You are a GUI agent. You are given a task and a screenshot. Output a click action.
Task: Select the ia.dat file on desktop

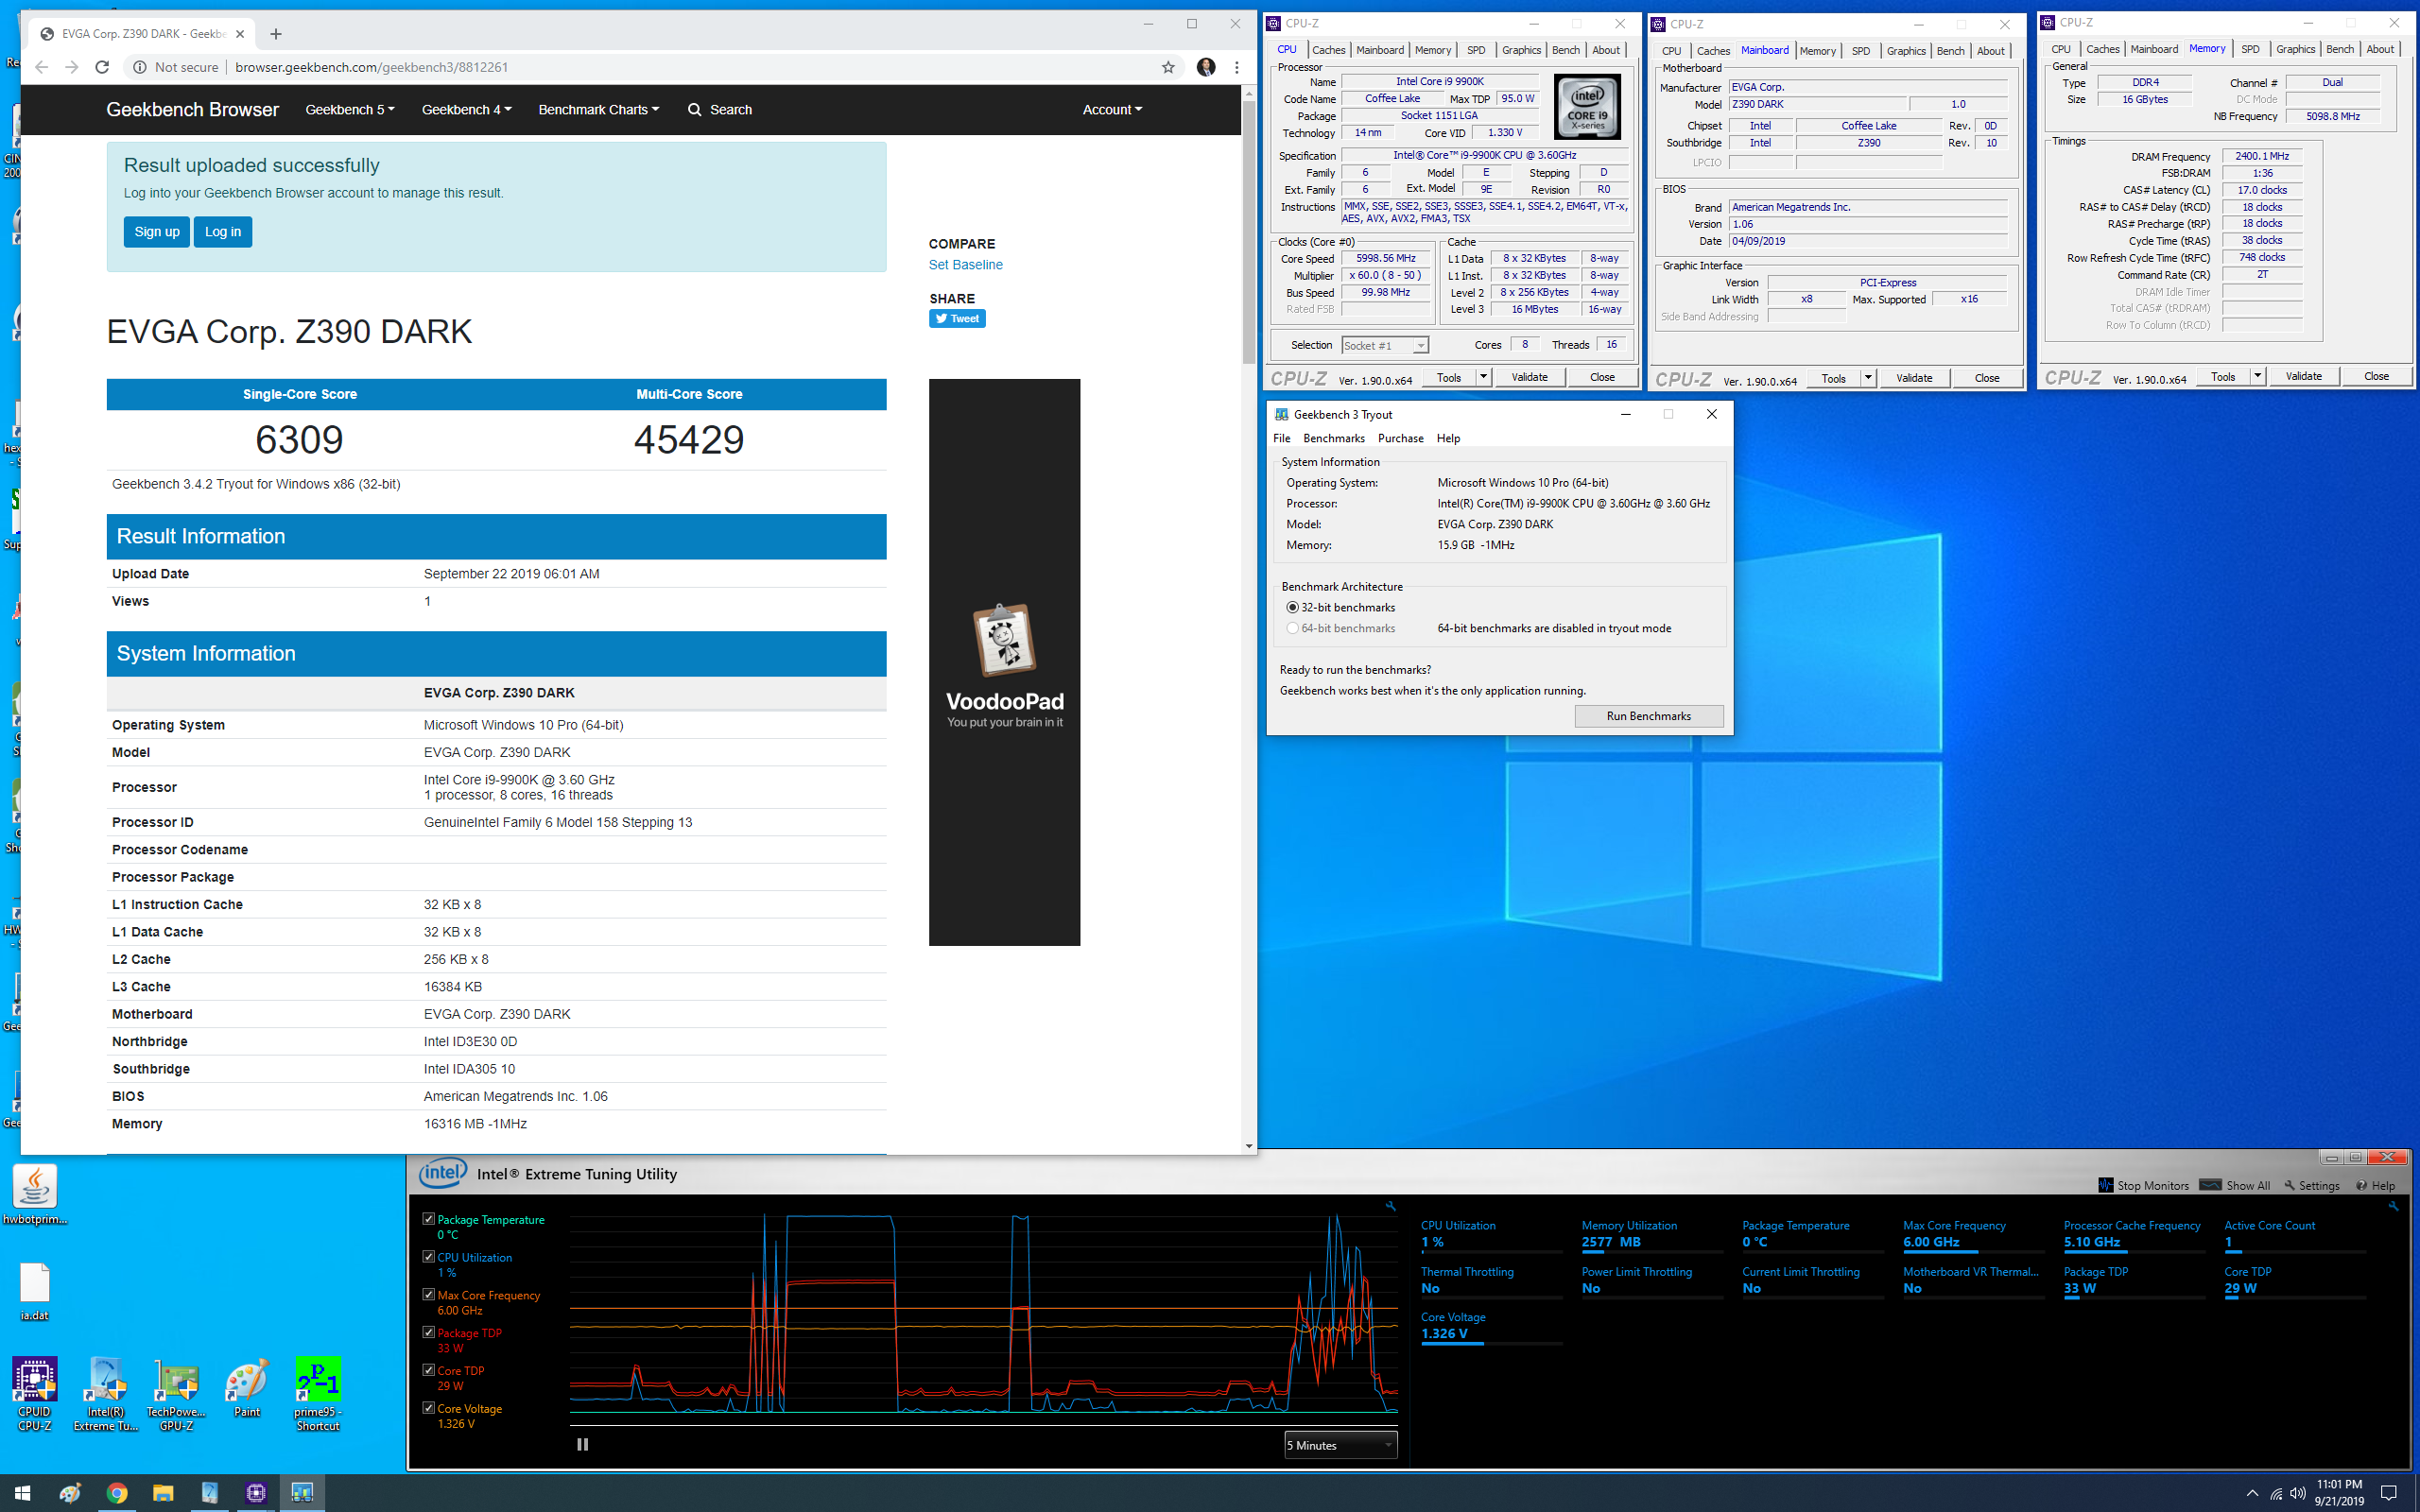point(35,1291)
